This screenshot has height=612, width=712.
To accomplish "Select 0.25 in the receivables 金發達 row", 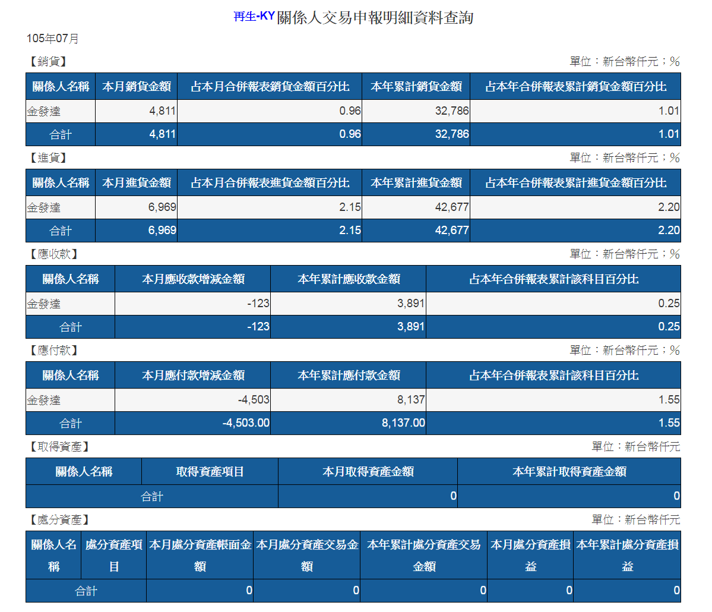I will tap(669, 304).
